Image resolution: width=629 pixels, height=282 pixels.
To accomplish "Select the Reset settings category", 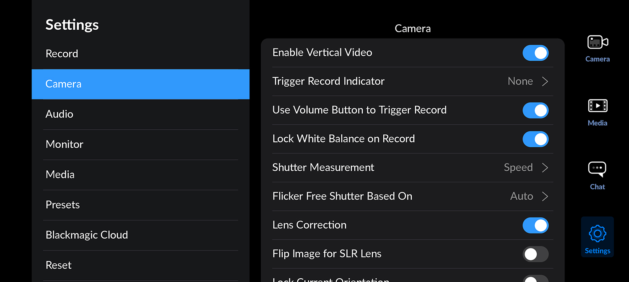I will click(x=59, y=265).
